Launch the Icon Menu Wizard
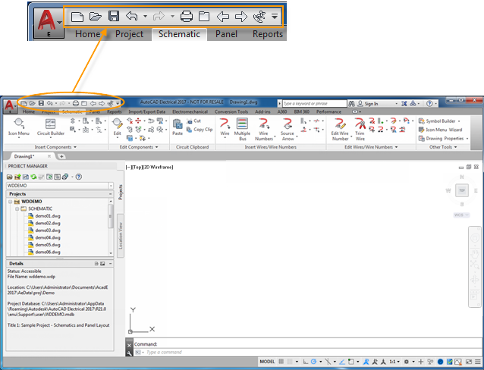This screenshot has width=484, height=370. coord(441,130)
